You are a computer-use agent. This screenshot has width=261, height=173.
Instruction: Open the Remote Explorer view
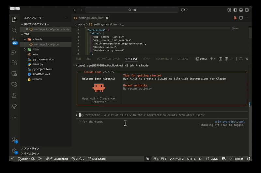coord(14,74)
